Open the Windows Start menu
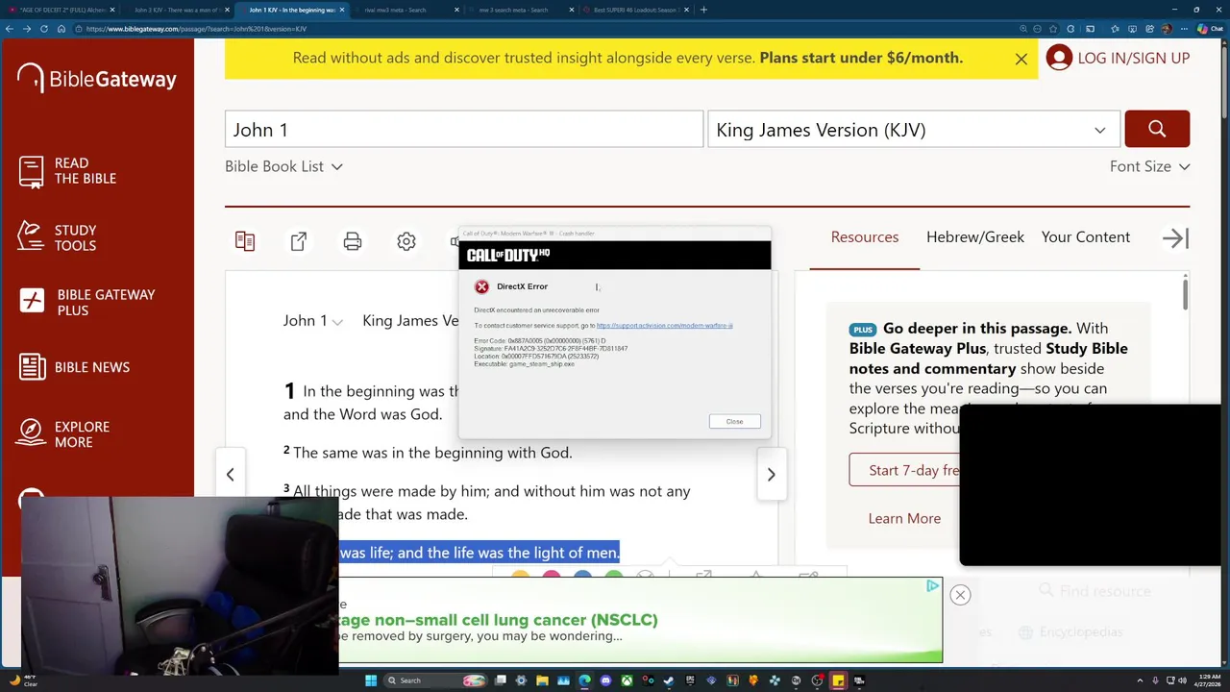The height and width of the screenshot is (692, 1230). (x=371, y=680)
